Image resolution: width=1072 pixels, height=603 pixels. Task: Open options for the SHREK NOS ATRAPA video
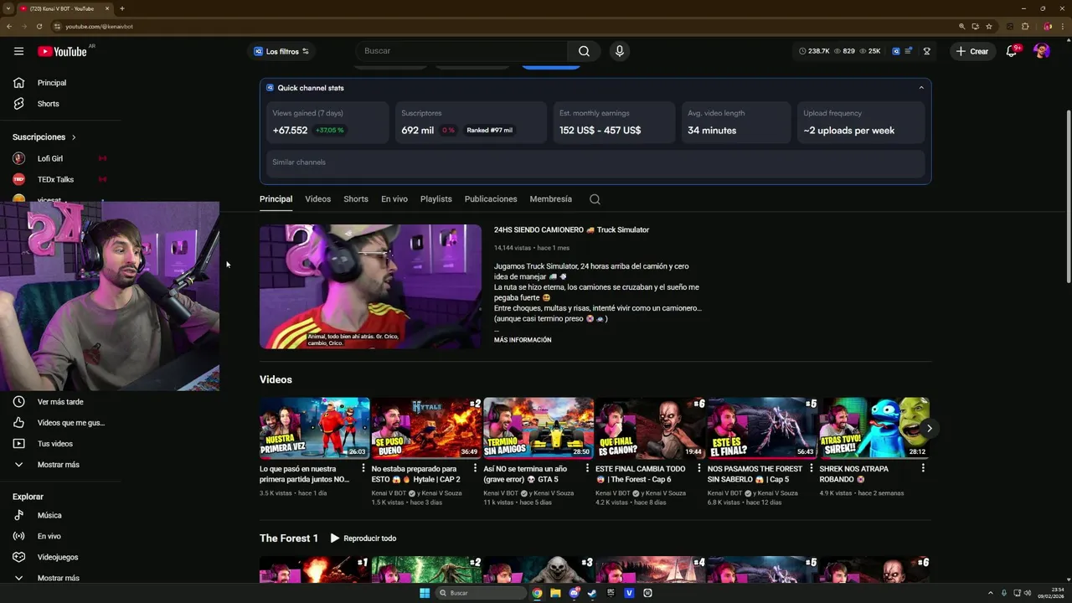point(923,469)
